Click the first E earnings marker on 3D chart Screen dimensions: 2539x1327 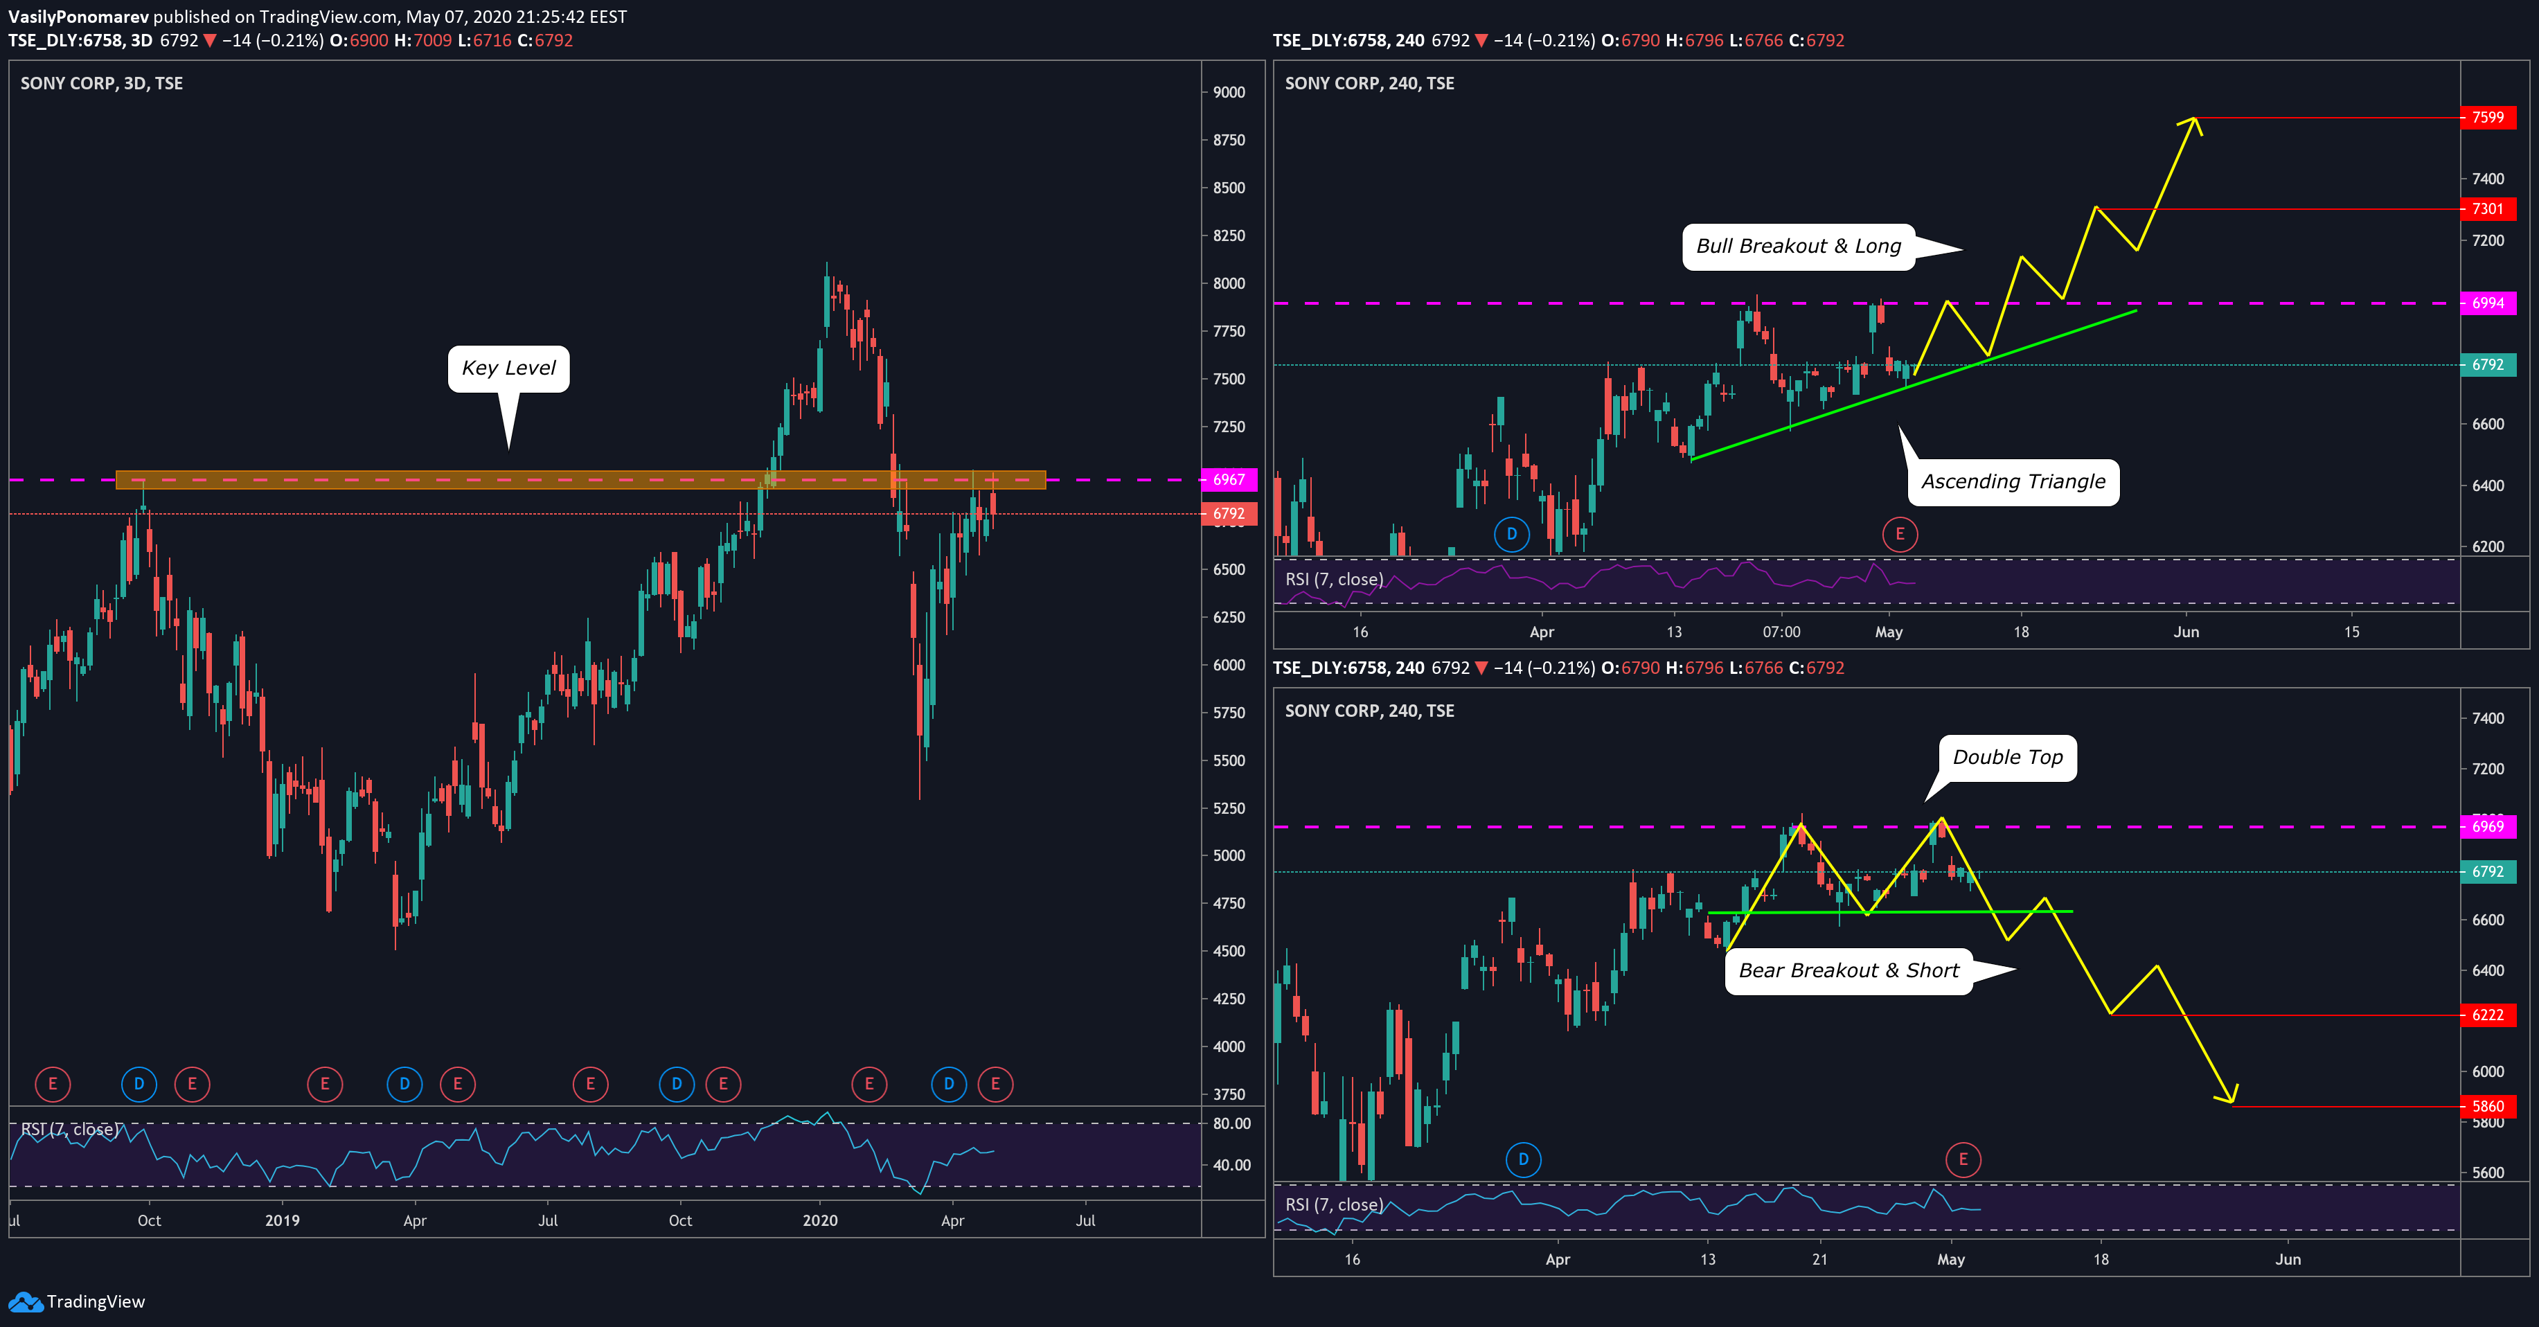point(52,1085)
